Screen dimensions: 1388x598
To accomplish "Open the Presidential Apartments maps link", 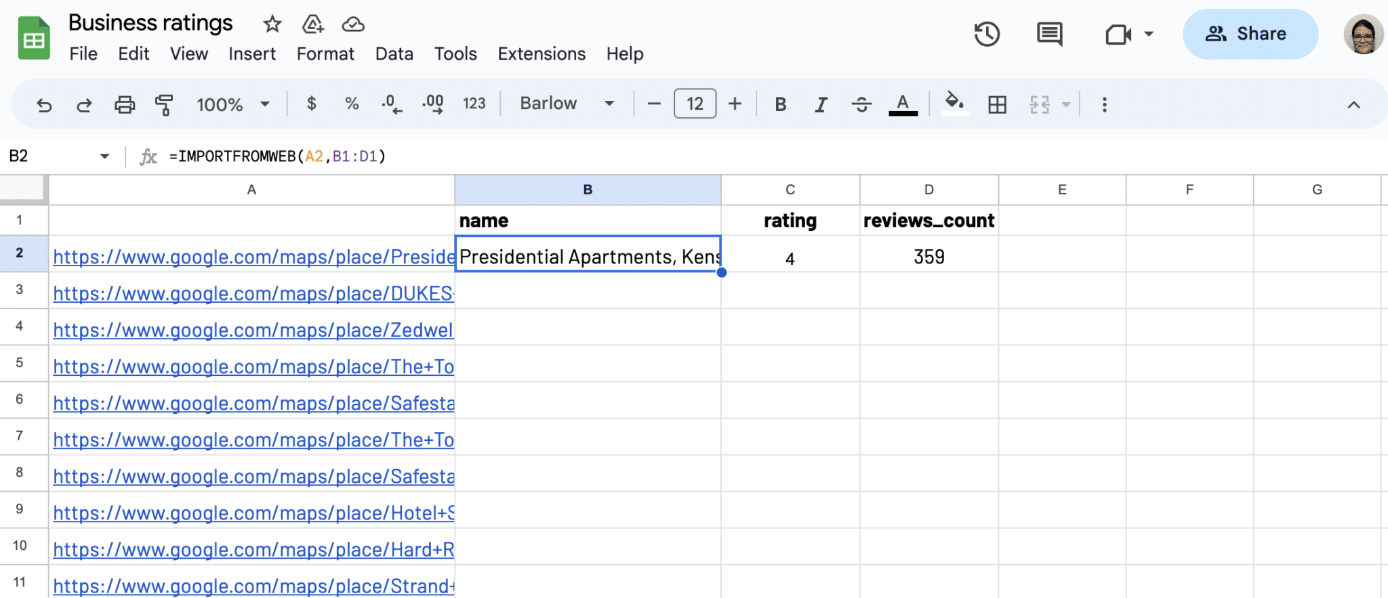I will tap(254, 257).
